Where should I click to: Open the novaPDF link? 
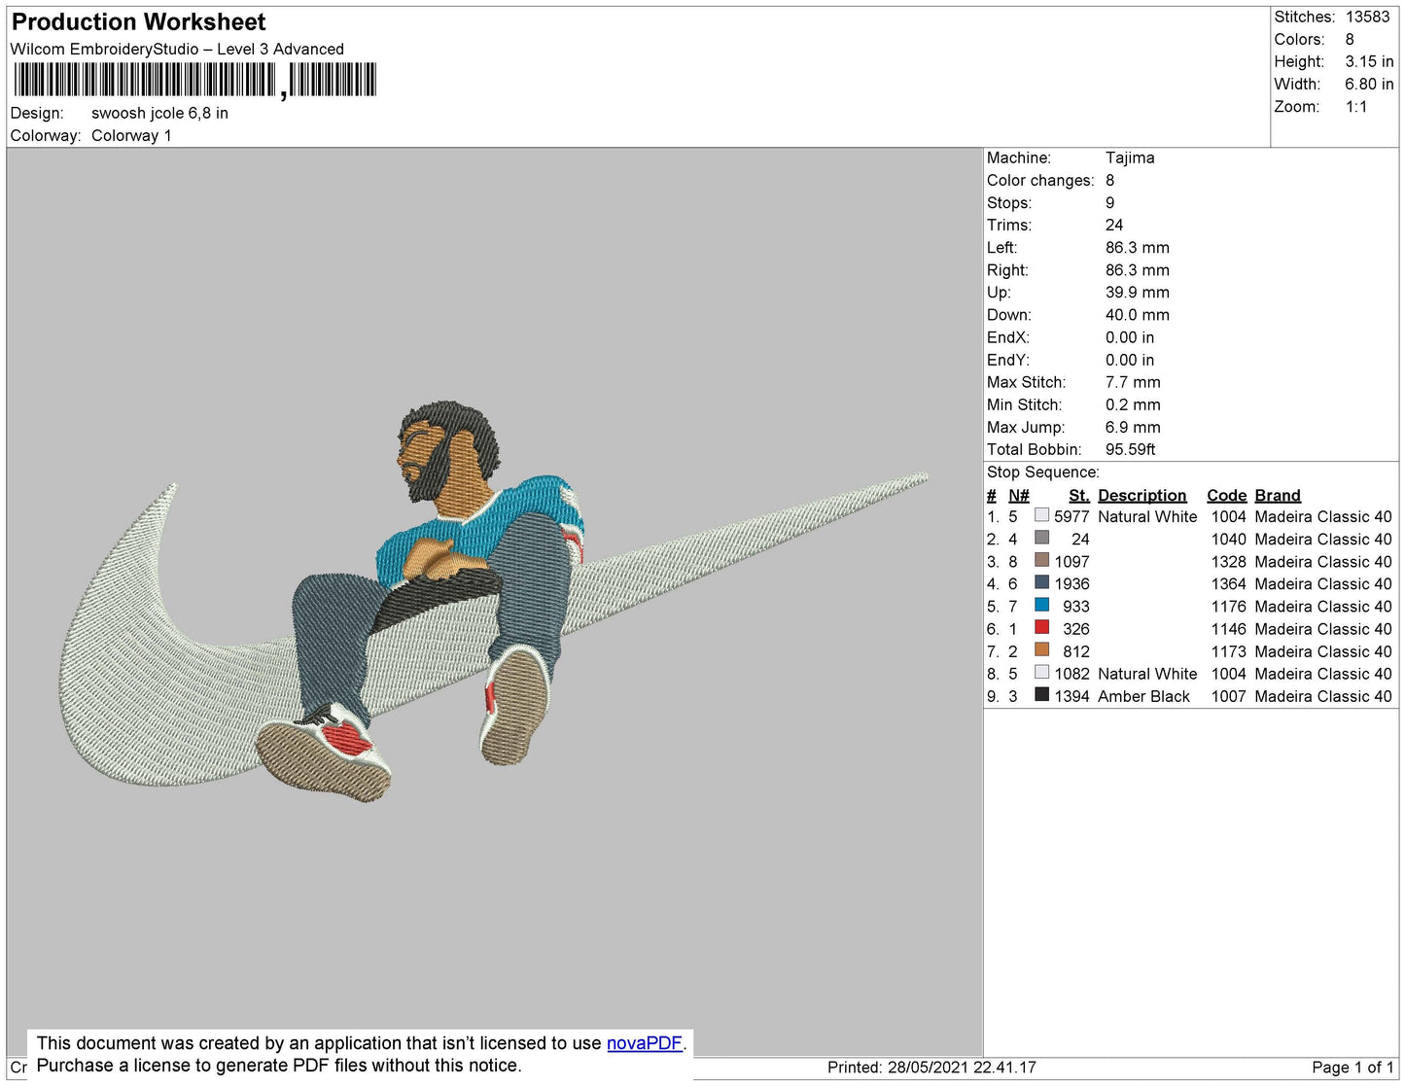coord(644,1043)
